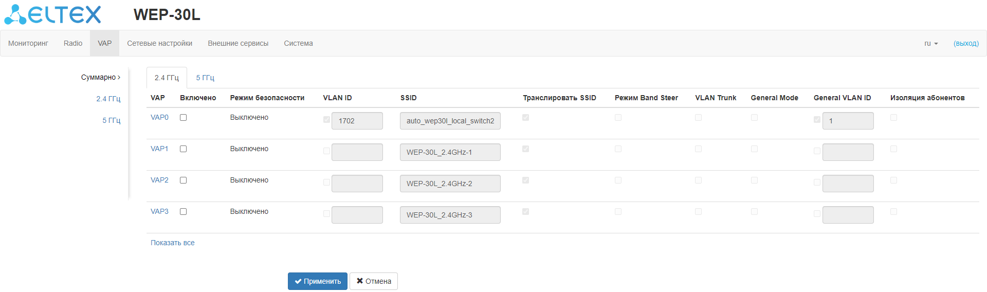Click the Показать все link
The height and width of the screenshot is (292, 987).
pos(172,243)
